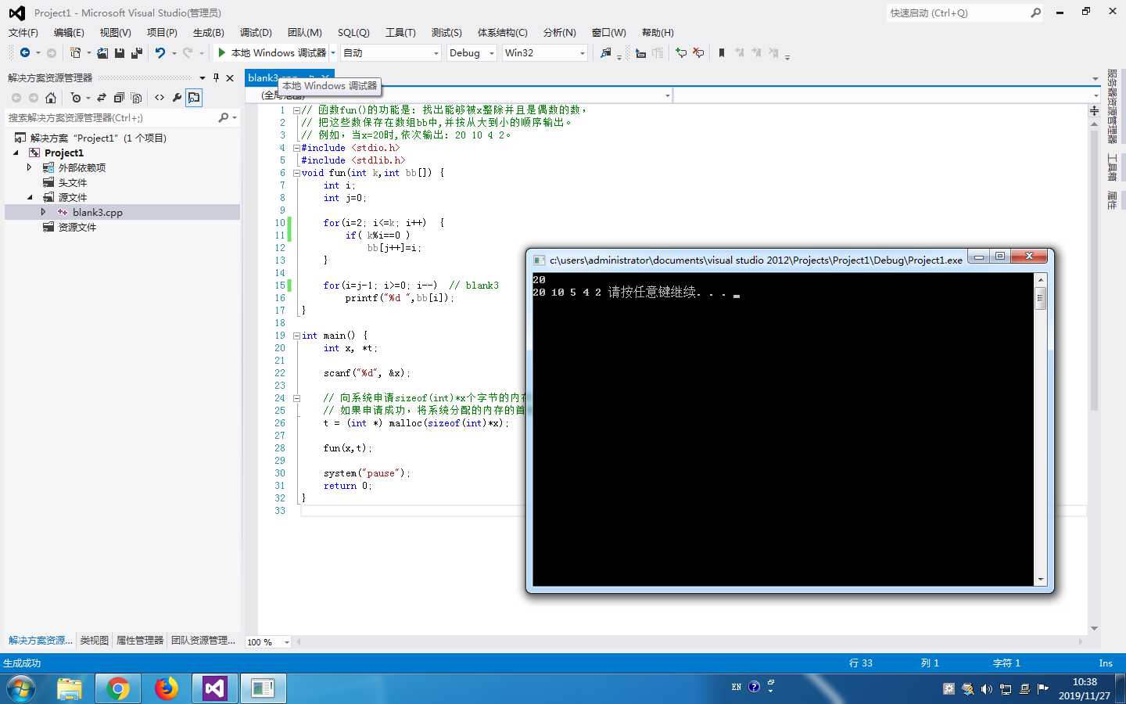This screenshot has height=704, width=1126.
Task: Collapse the comment block at line 1
Action: [x=296, y=110]
